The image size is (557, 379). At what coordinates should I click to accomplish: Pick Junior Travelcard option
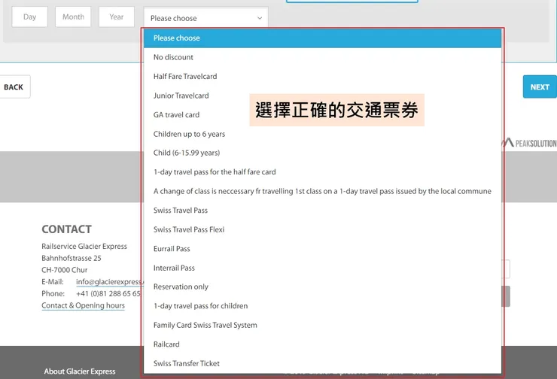point(323,96)
